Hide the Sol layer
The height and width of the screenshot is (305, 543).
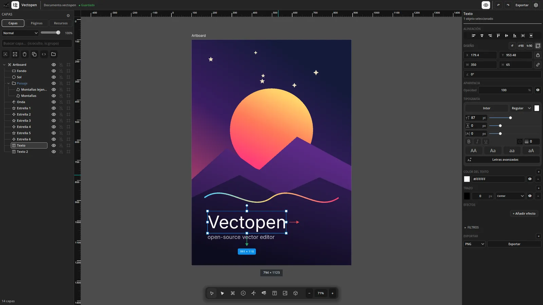pos(54,77)
